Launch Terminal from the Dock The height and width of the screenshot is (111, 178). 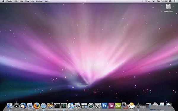pyautogui.click(x=57, y=106)
